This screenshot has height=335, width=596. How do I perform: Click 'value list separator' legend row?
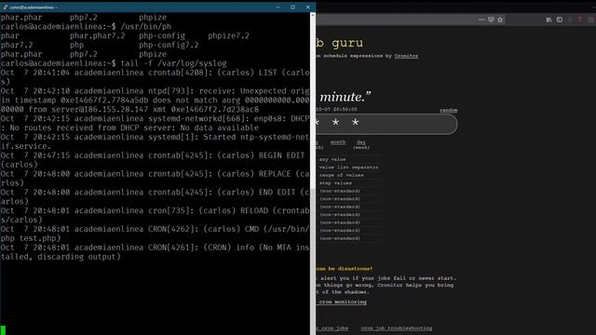coord(348,167)
